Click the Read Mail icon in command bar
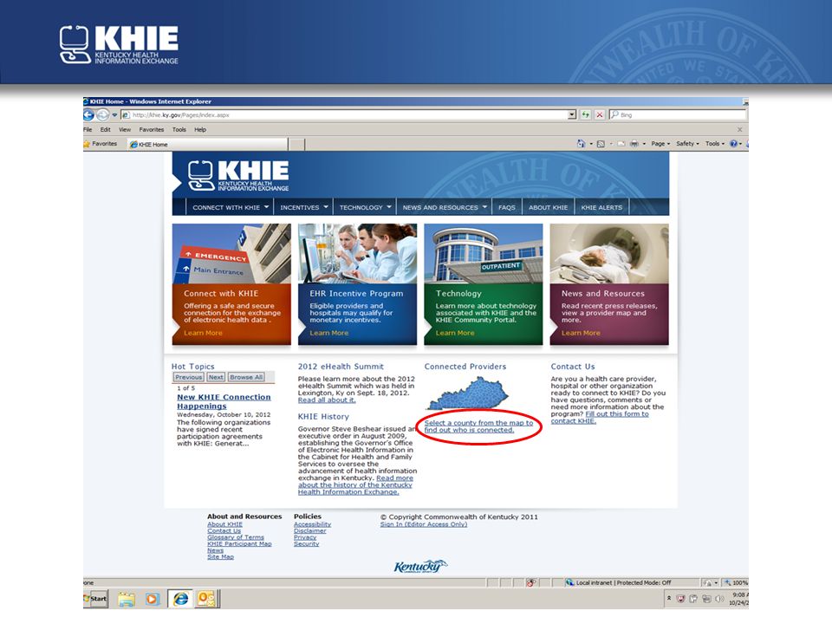832x624 pixels. click(x=621, y=144)
